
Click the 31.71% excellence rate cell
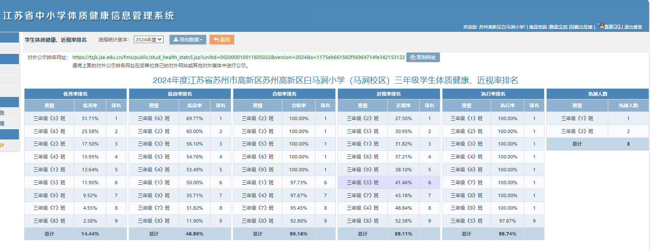pos(90,118)
